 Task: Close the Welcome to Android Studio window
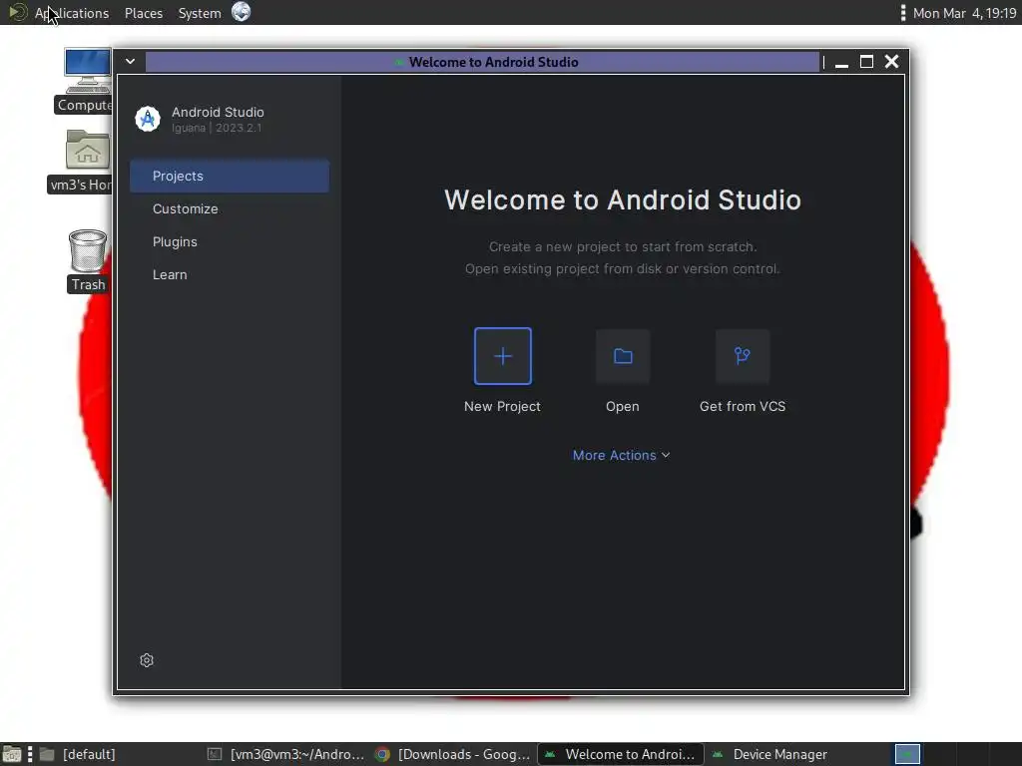[x=891, y=61]
